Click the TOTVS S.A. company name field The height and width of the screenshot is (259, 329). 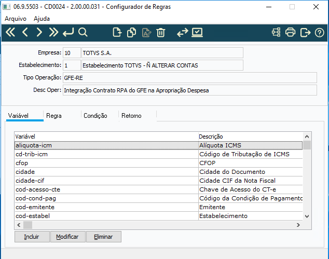[162, 52]
